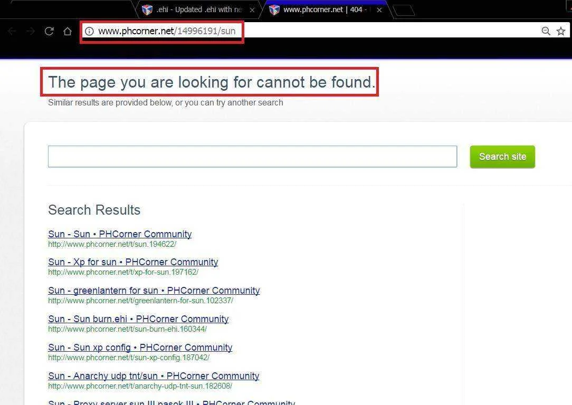Click inside the site search input box
This screenshot has height=405, width=572.
pyautogui.click(x=252, y=157)
